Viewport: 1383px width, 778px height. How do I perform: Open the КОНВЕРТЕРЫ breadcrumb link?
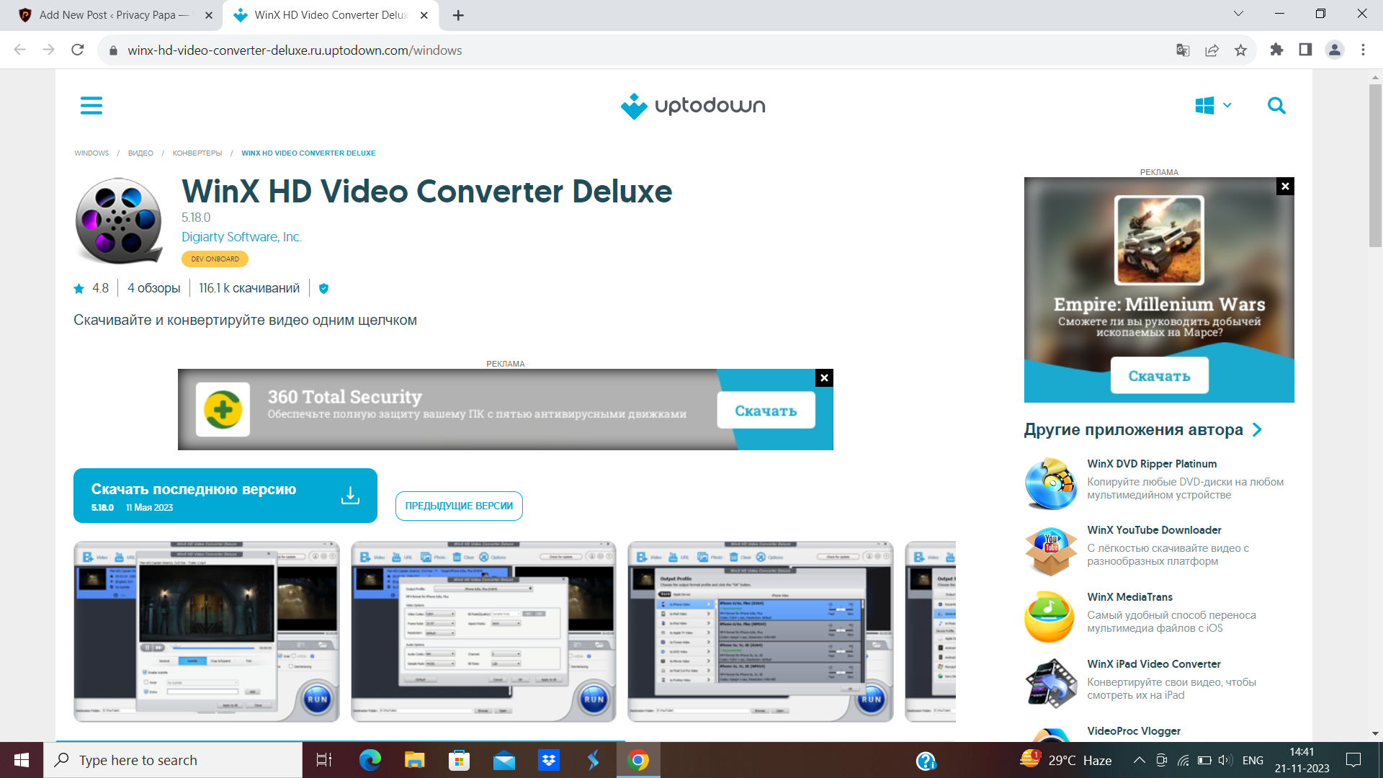197,153
